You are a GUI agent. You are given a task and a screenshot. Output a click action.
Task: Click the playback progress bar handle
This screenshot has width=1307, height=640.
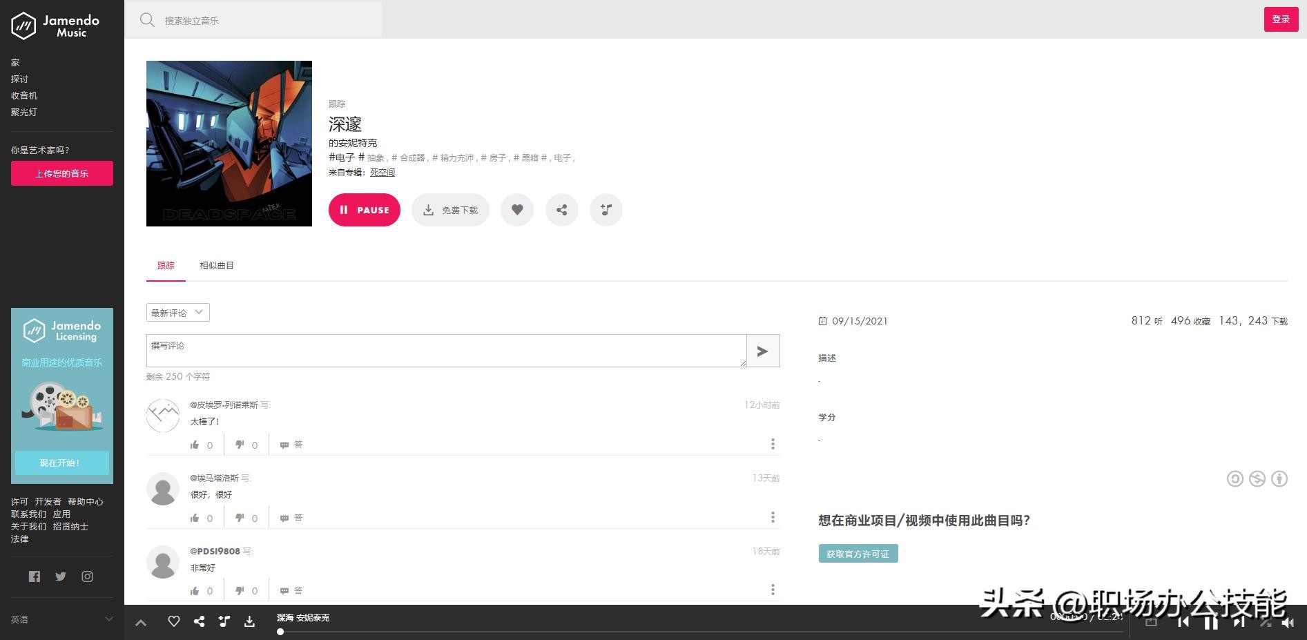coord(280,631)
